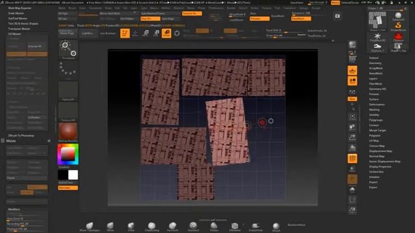
Task: Select the orange Rotate mode icon
Action: [167, 34]
